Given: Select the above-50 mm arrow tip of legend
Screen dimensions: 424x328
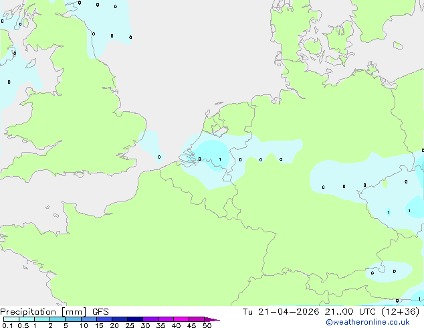Looking at the screenshot, I should click(212, 319).
